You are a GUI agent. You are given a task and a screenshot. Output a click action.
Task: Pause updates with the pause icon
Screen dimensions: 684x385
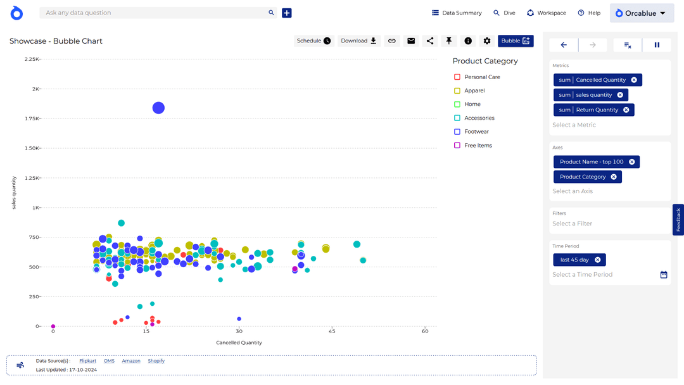657,45
